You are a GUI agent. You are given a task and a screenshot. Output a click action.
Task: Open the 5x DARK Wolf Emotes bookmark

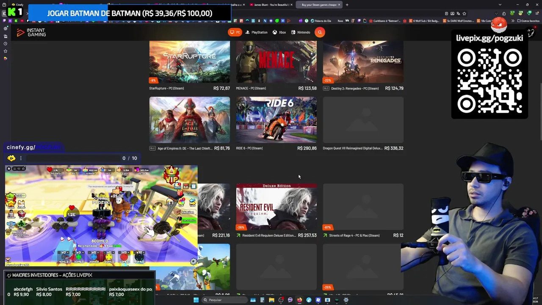click(x=459, y=21)
